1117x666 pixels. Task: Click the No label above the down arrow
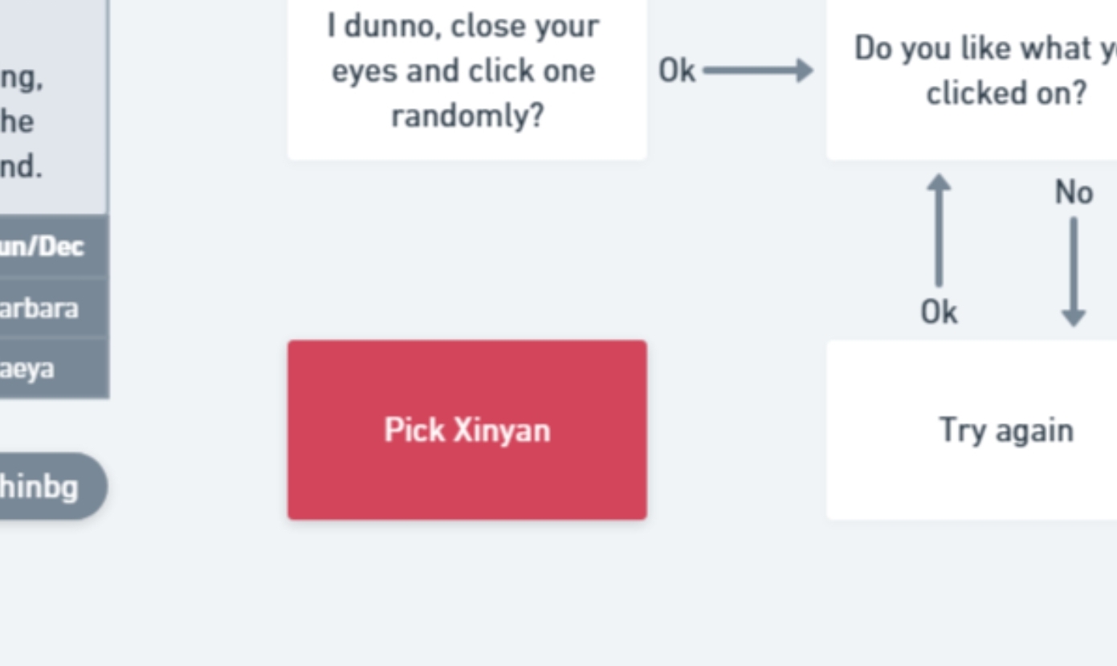tap(1074, 193)
